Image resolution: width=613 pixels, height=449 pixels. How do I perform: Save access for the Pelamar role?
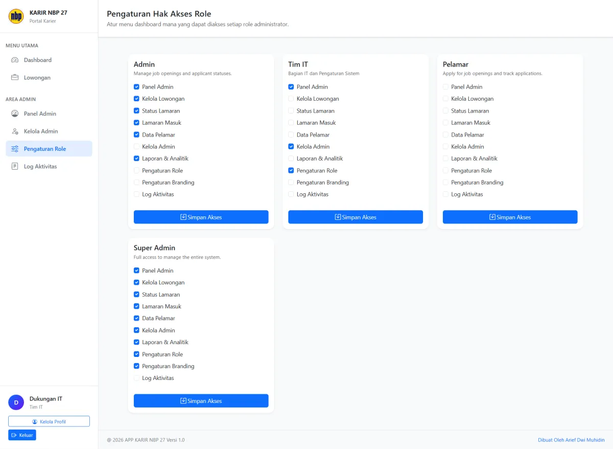coord(510,217)
